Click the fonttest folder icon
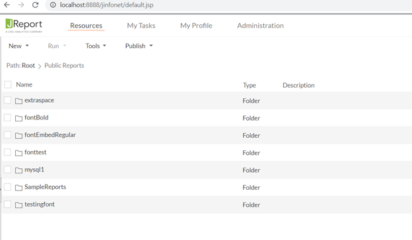The width and height of the screenshot is (412, 240). pyautogui.click(x=18, y=153)
